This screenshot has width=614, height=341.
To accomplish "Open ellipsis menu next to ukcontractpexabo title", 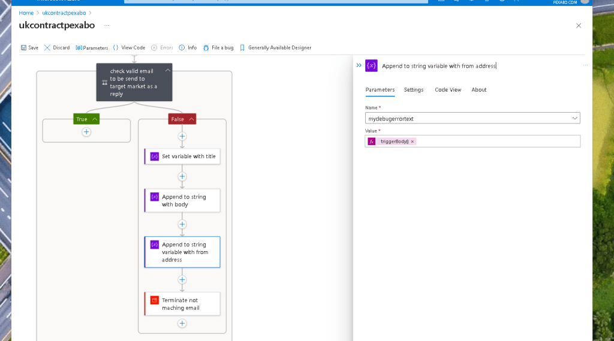I will coord(107,25).
